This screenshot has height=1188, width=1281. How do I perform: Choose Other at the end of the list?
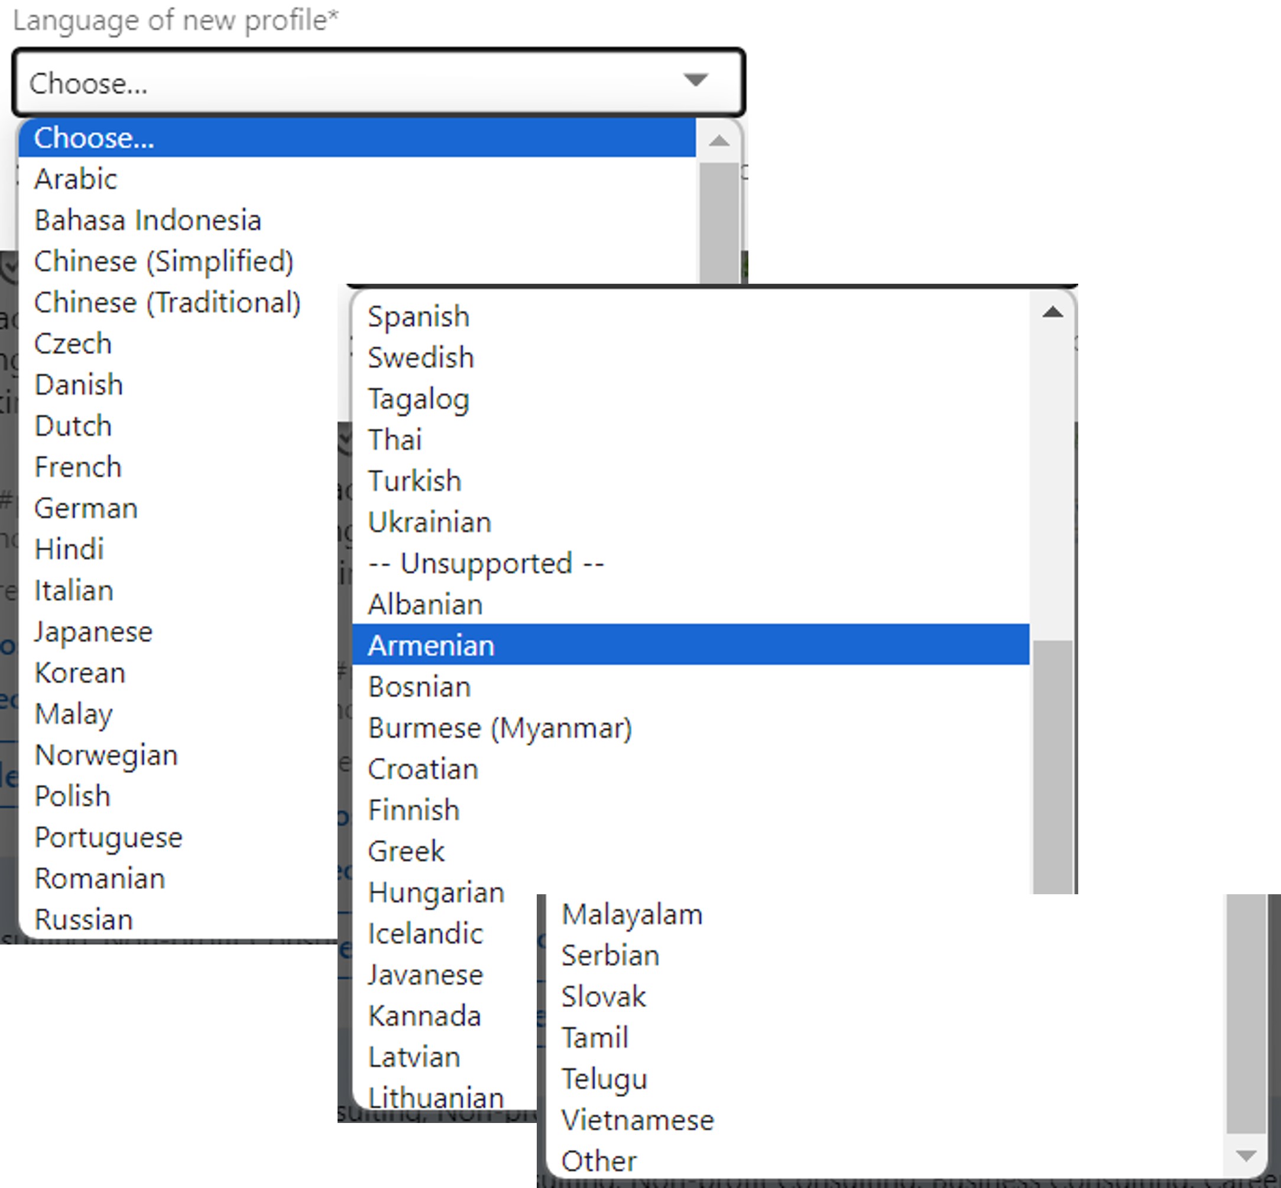[x=598, y=1160]
